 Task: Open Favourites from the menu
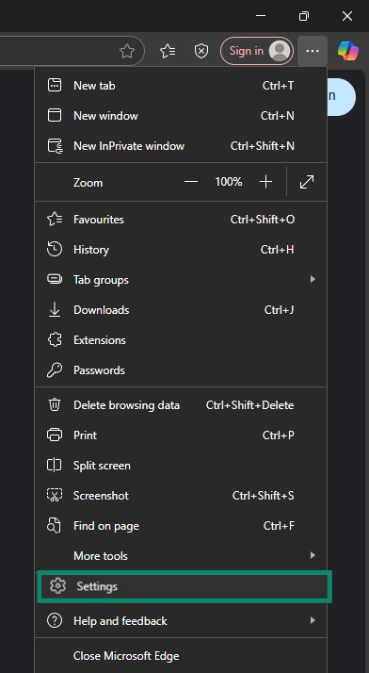point(181,220)
